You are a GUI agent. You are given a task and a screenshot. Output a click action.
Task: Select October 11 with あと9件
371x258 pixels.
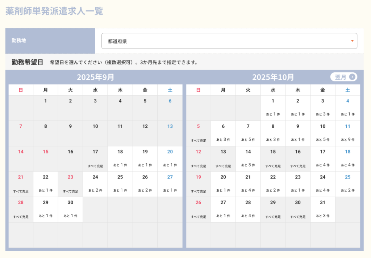(347, 134)
